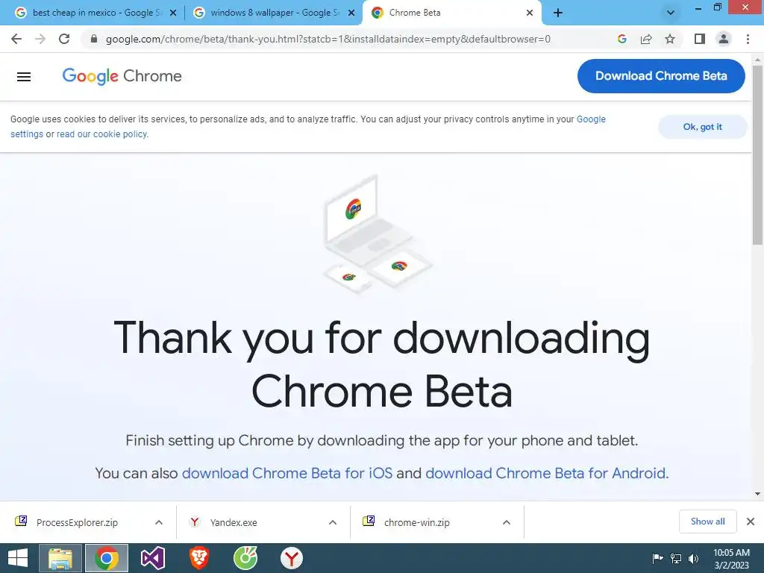Image resolution: width=764 pixels, height=573 pixels.
Task: Click the Download Chrome Beta button
Action: tap(661, 76)
